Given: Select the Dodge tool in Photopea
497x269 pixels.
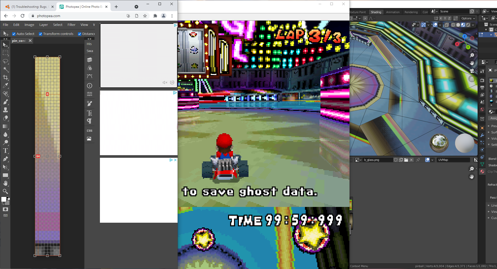Looking at the screenshot, I should tap(5, 143).
